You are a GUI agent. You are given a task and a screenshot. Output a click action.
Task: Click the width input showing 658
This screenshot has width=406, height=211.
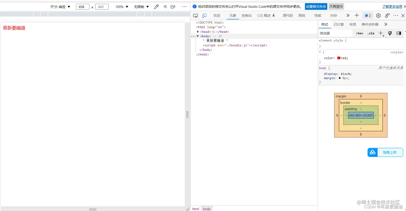point(83,7)
